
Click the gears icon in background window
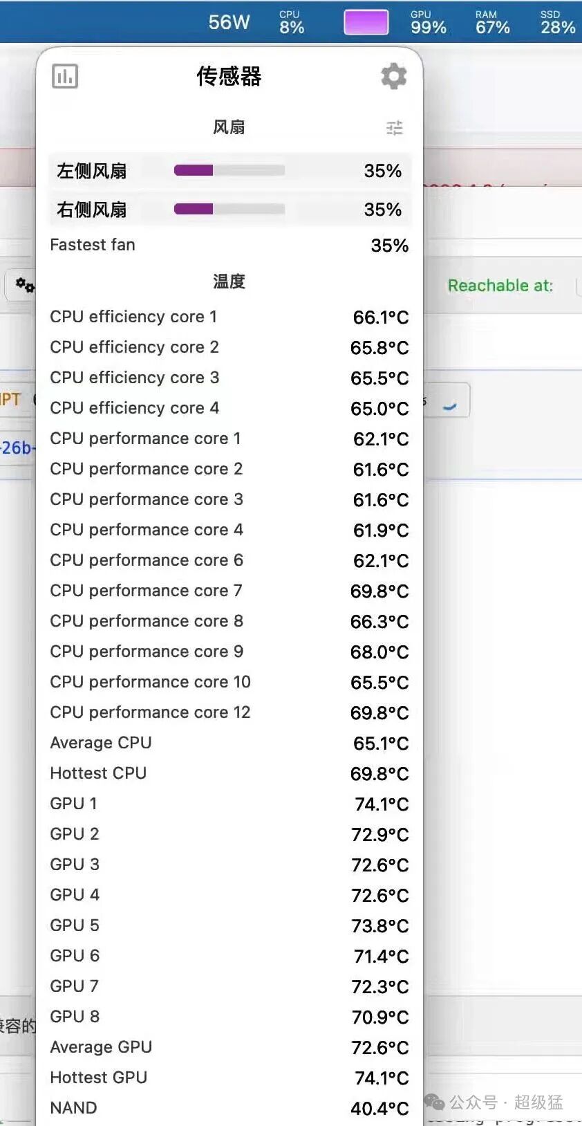coord(25,285)
